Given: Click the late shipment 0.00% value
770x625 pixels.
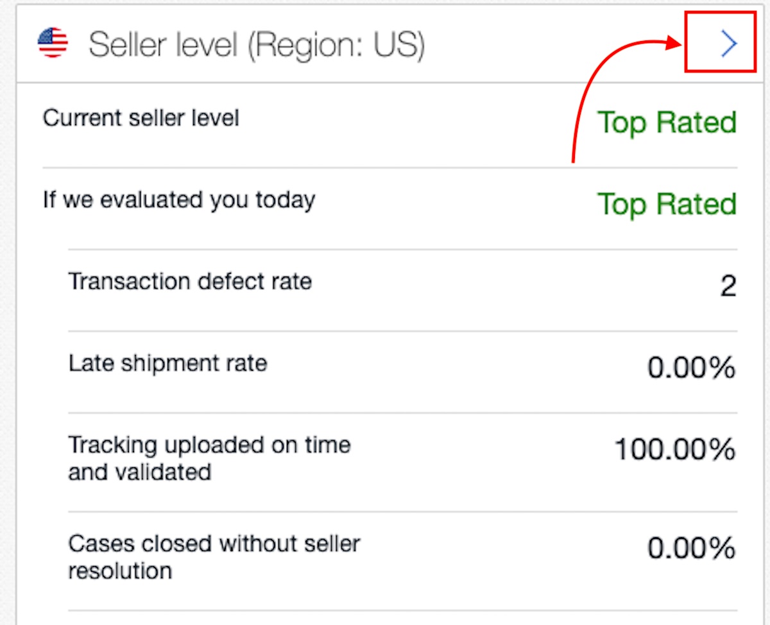Looking at the screenshot, I should pyautogui.click(x=691, y=368).
